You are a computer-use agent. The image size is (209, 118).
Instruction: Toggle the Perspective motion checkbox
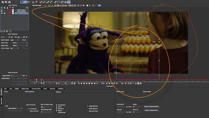57,112
